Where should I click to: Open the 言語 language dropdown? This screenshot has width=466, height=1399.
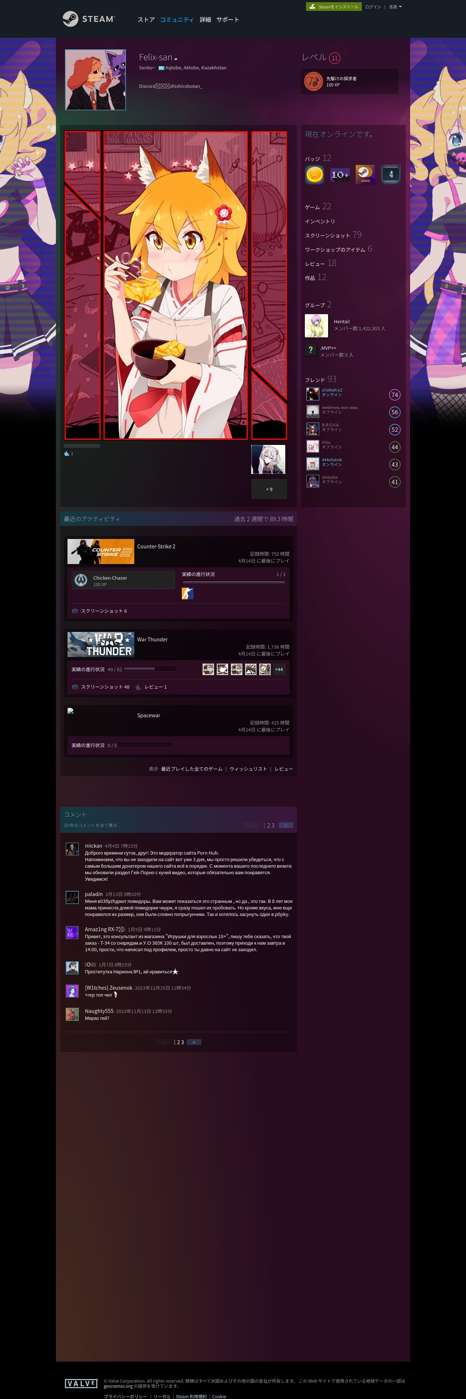click(396, 7)
